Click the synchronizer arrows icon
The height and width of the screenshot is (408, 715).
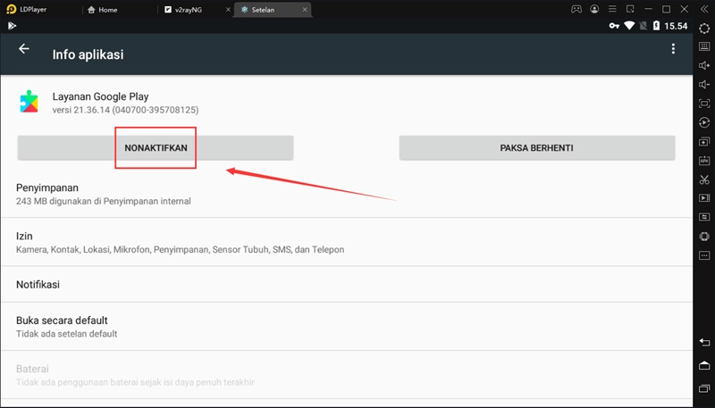tap(704, 217)
